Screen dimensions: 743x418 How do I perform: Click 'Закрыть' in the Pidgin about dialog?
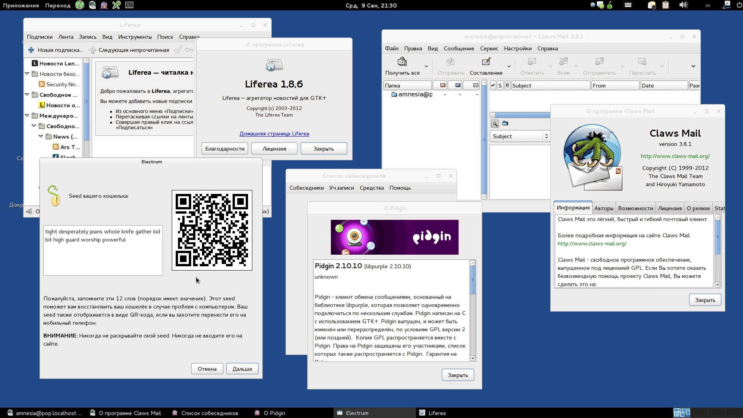pyautogui.click(x=458, y=375)
